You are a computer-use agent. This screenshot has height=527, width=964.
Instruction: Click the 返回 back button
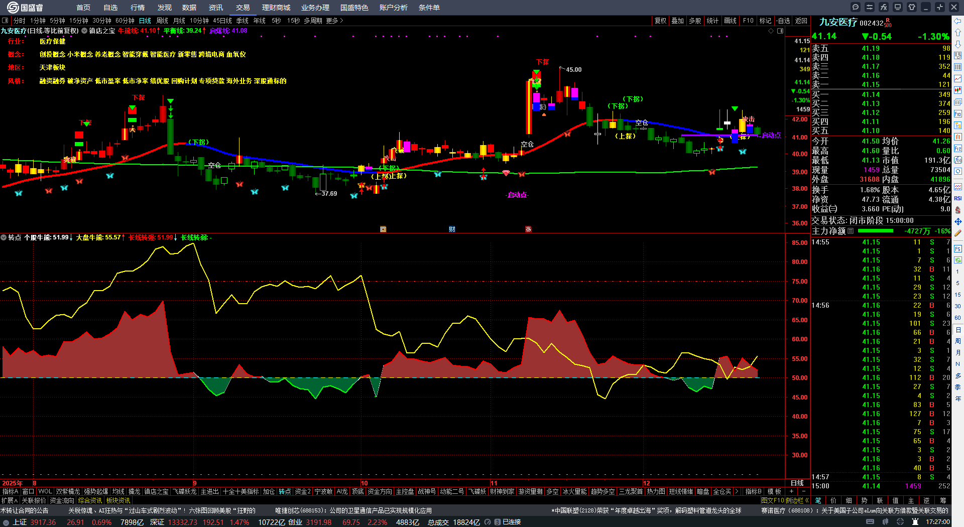click(801, 21)
